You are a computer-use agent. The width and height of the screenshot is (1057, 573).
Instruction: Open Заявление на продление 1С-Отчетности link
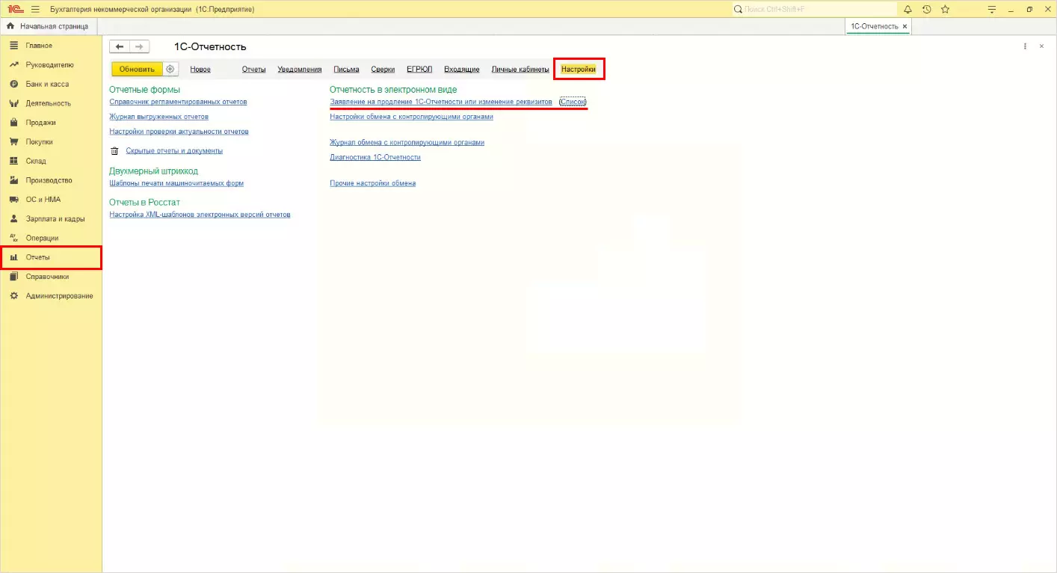[x=441, y=102]
